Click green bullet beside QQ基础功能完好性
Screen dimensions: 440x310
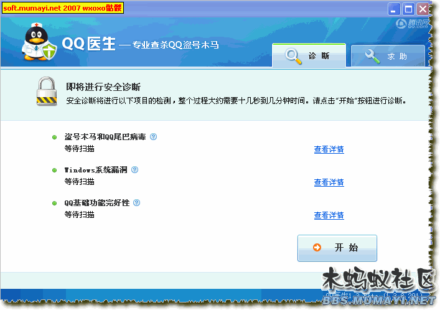point(54,204)
